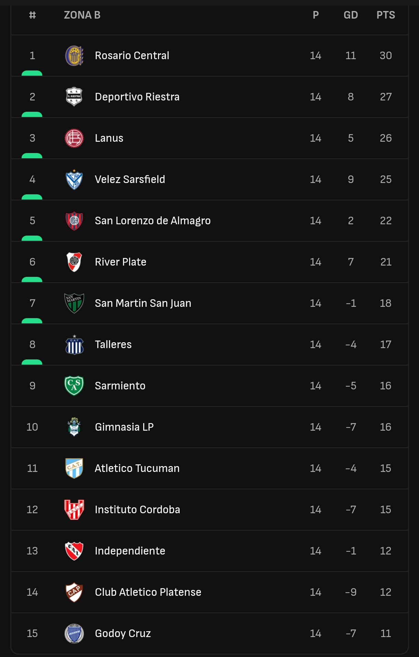This screenshot has height=657, width=419.
Task: Open Club Atletico Platense team page
Action: pos(148,592)
